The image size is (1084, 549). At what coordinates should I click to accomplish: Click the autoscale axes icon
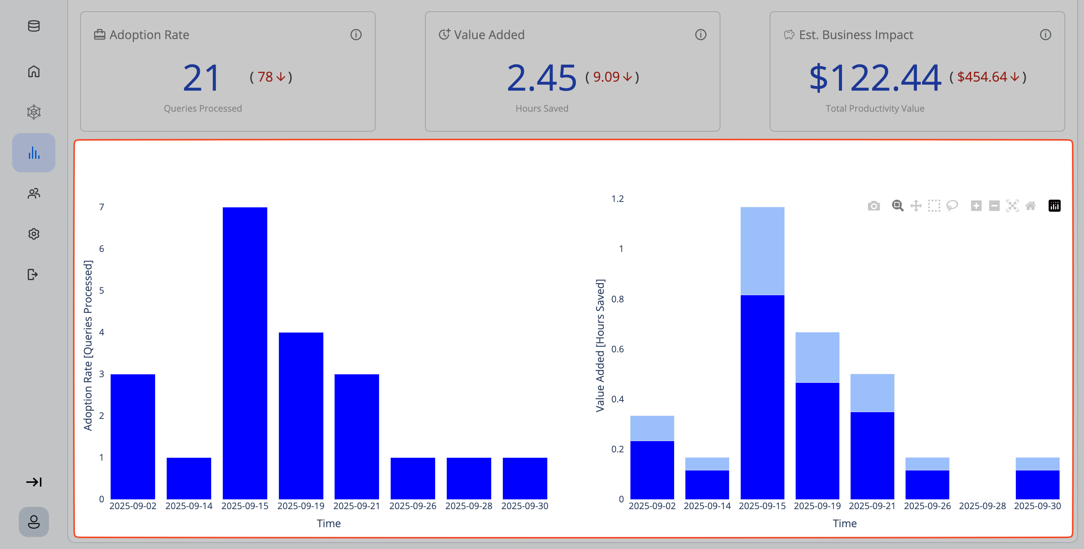(x=1012, y=206)
